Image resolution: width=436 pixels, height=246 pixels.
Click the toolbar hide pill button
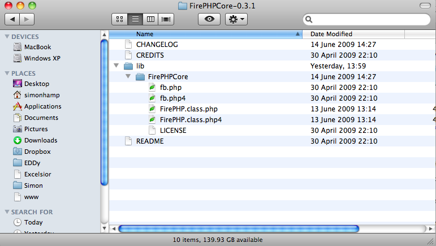tap(425, 6)
